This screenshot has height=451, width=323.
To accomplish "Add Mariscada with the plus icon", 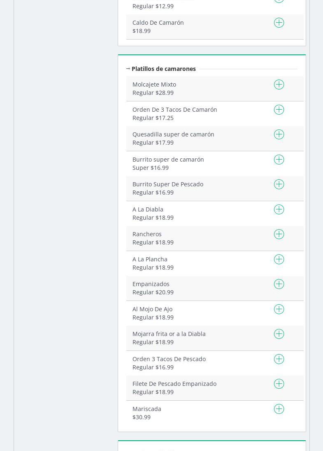I will tap(279, 409).
